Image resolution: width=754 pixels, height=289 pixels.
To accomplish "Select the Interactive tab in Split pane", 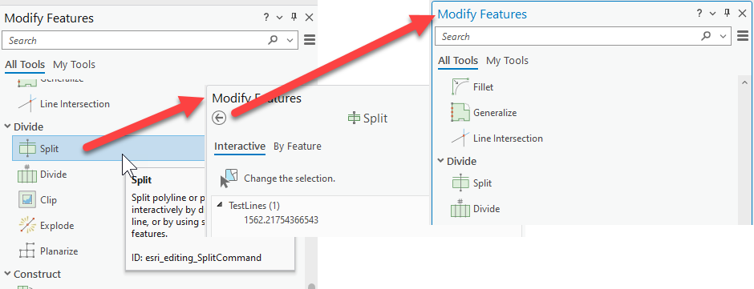I will click(x=240, y=146).
